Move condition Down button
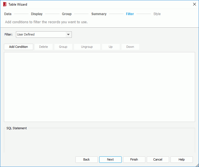Image resolution: width=199 pixels, height=167 pixels. click(x=130, y=47)
